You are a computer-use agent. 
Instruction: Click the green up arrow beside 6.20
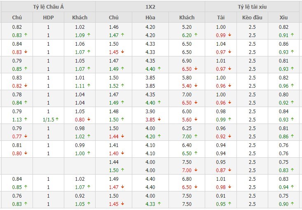(196, 35)
